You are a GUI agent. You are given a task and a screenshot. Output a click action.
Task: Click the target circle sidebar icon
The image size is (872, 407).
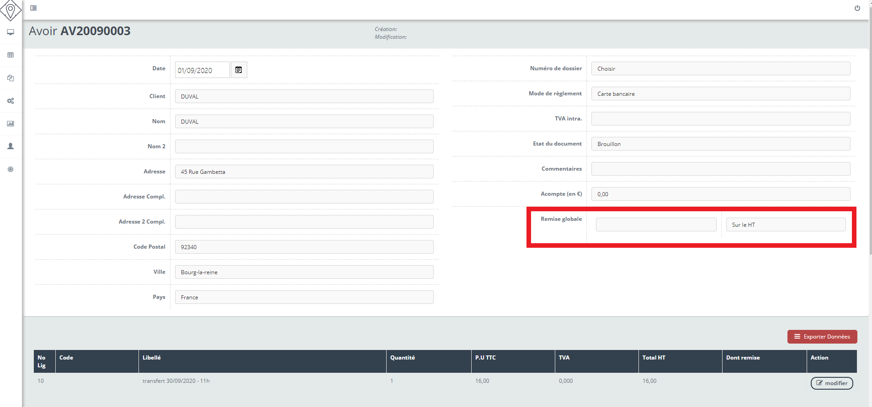(x=11, y=169)
